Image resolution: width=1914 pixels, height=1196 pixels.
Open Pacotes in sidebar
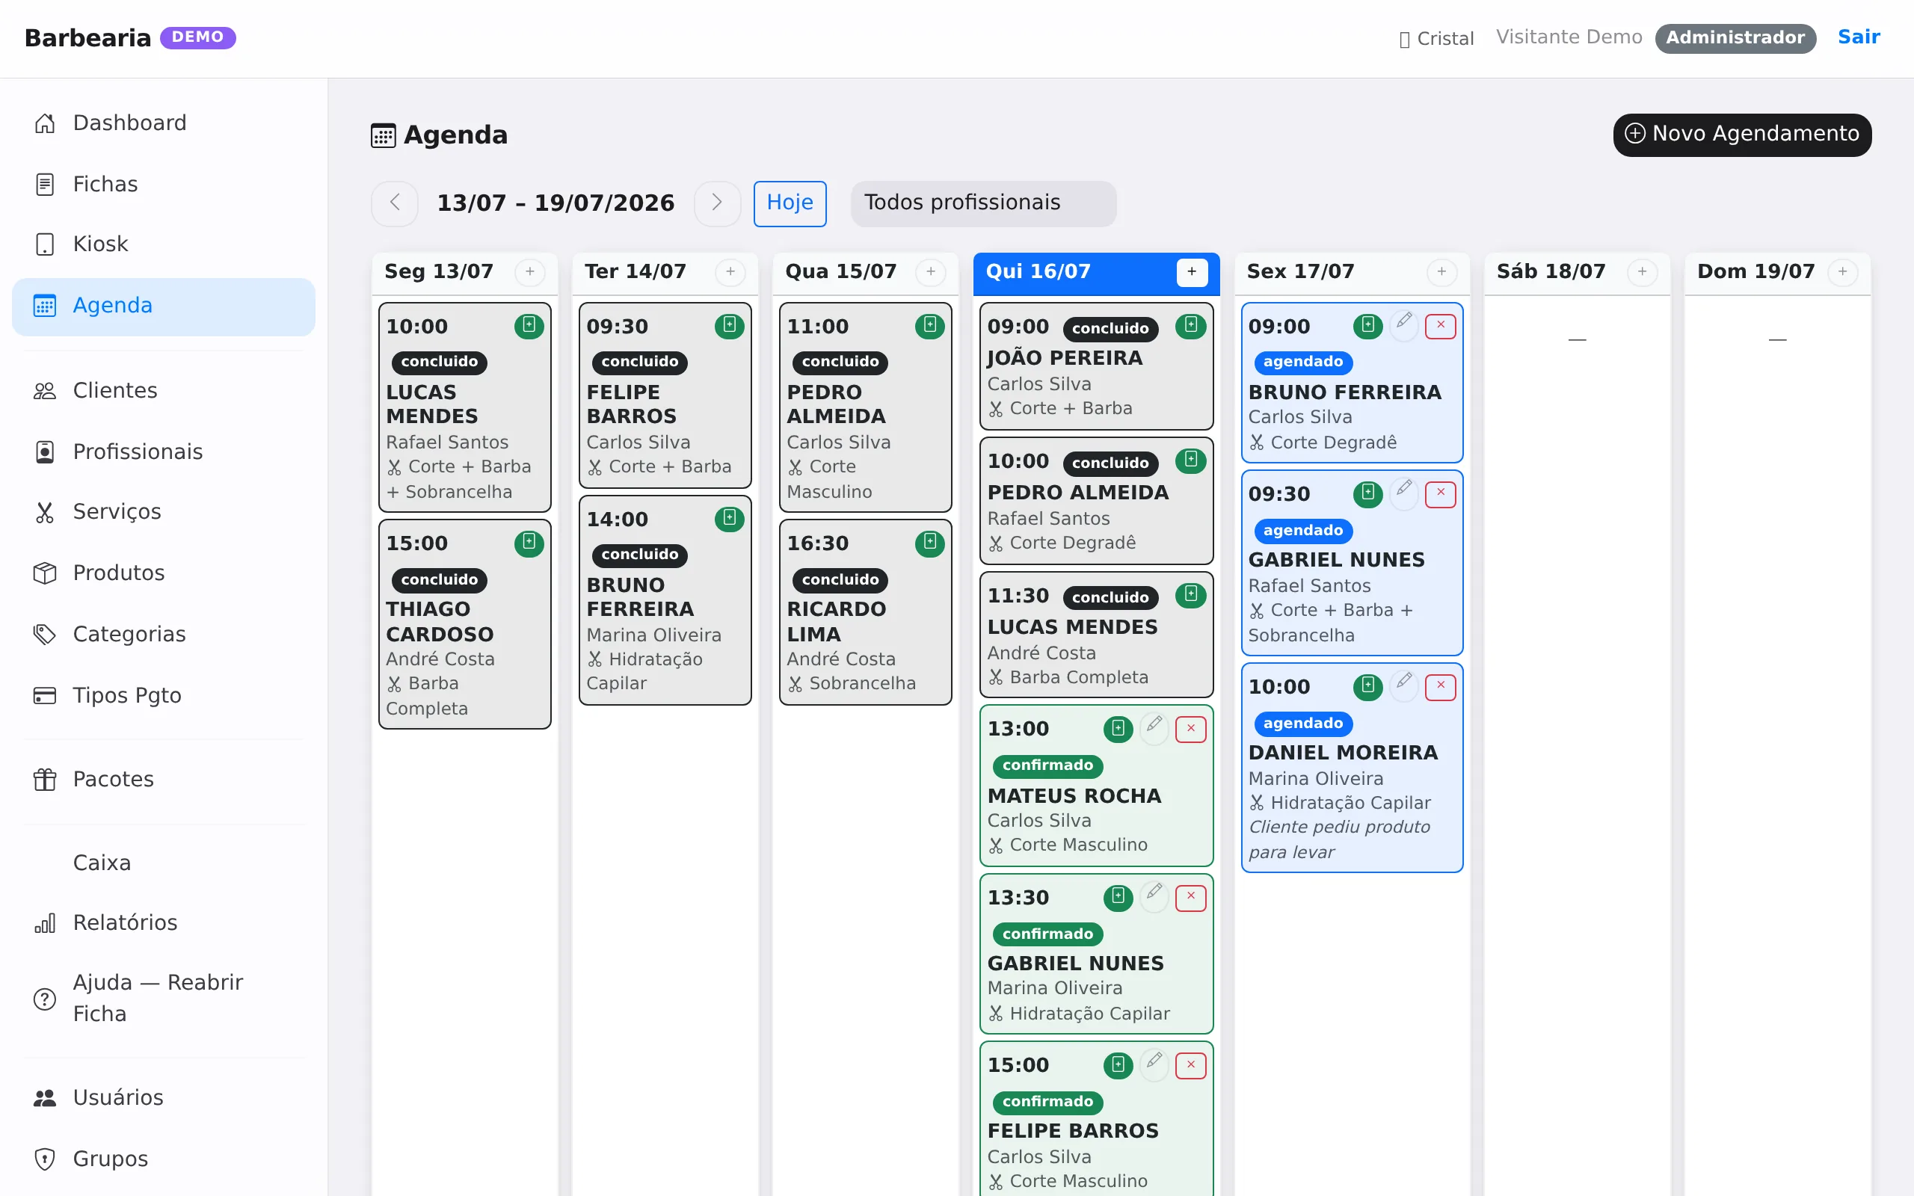point(164,779)
